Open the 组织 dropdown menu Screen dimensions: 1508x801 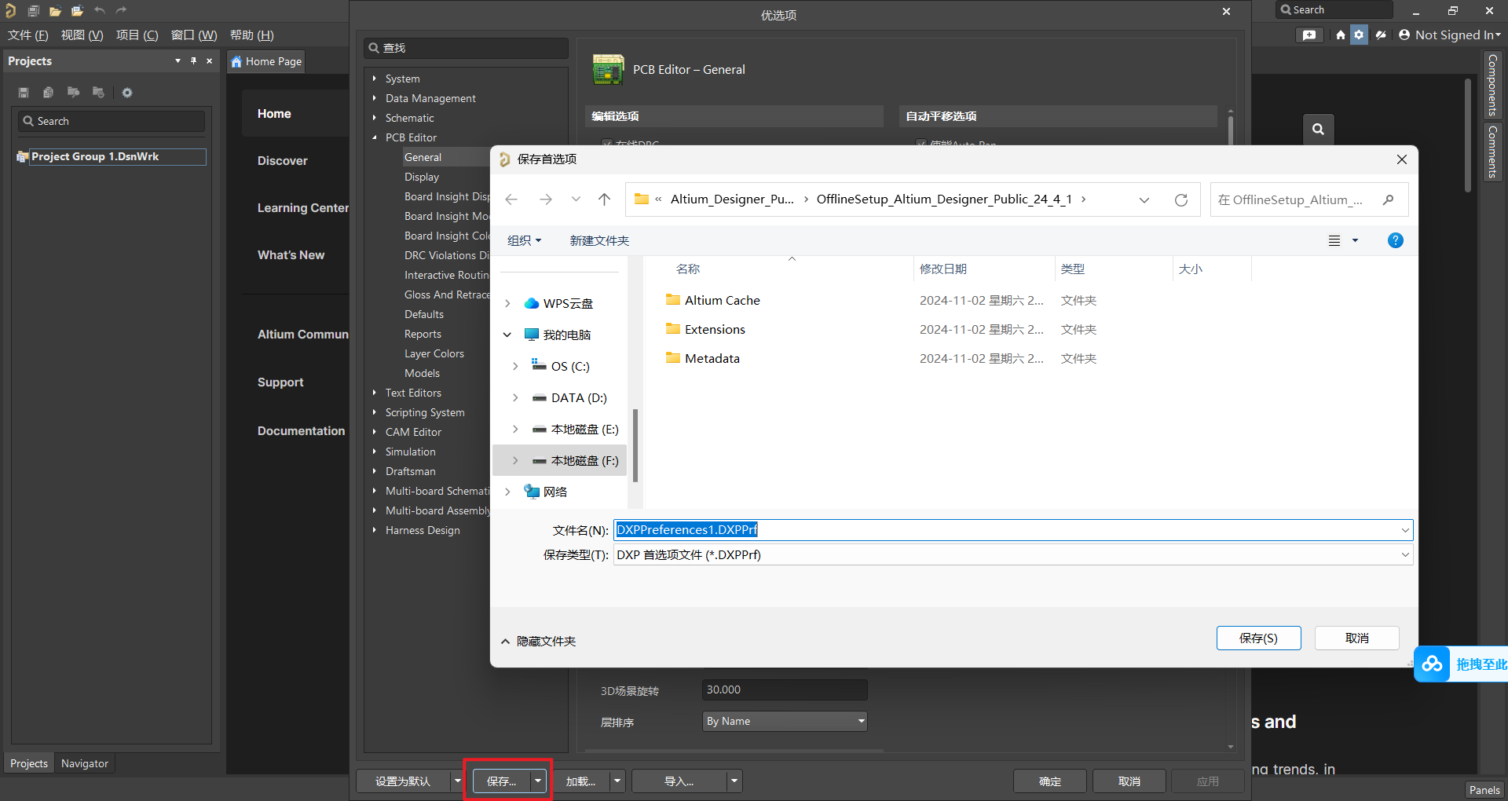[x=525, y=240]
